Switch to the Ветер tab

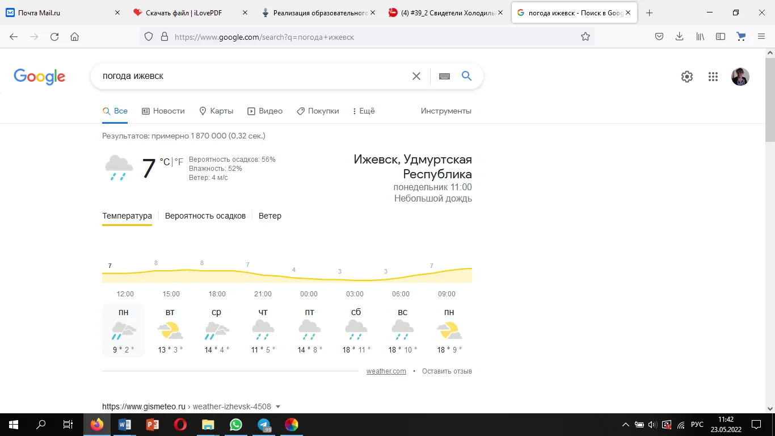(x=269, y=216)
